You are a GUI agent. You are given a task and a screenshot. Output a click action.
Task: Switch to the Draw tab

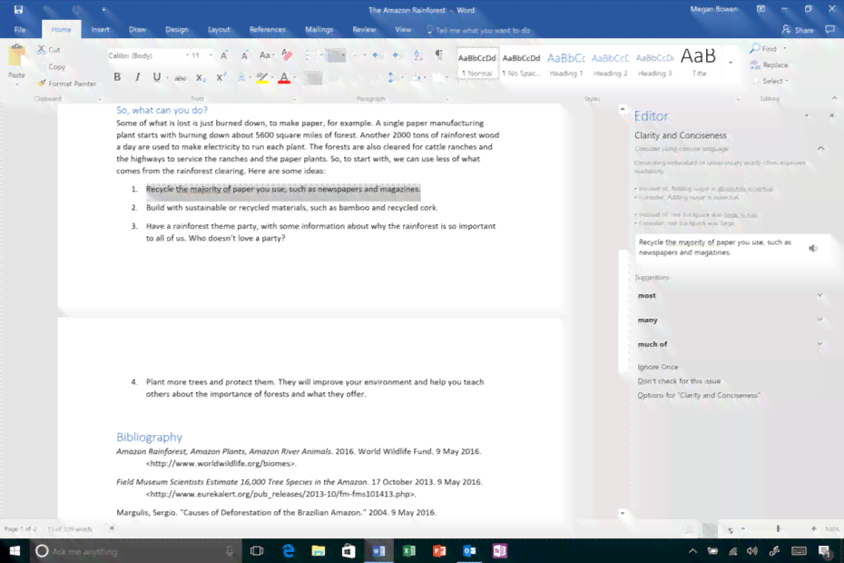coord(137,30)
